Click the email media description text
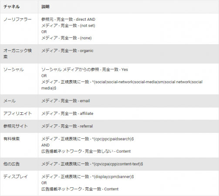 66,101
